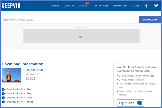Screen dimensions: 162x108
Task: Click 'Download videos from 10,000+ sites' text
Action: (137, 76)
